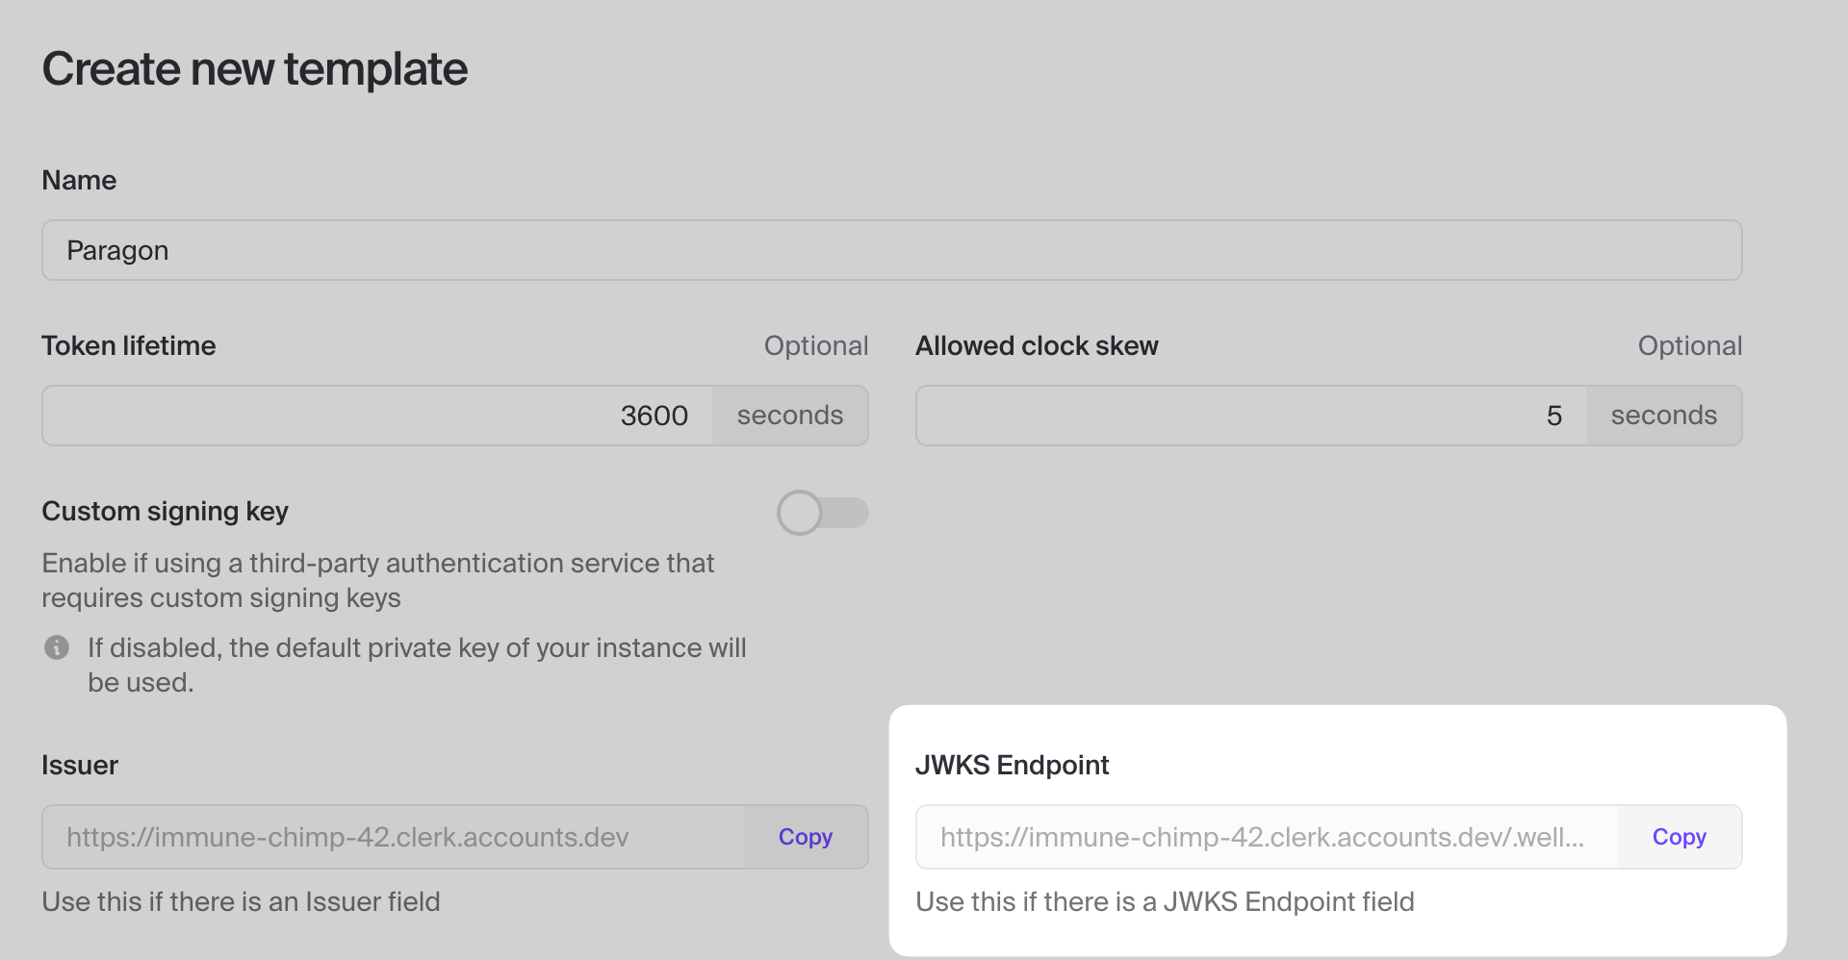The height and width of the screenshot is (960, 1848).
Task: Click the JWKS Endpoint label
Action: tap(1012, 765)
